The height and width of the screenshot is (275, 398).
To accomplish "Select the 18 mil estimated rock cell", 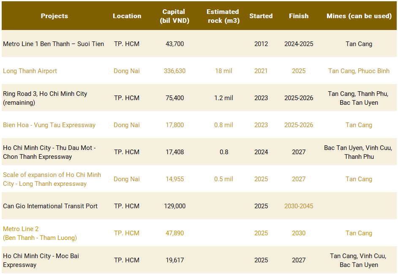I will pyautogui.click(x=224, y=71).
